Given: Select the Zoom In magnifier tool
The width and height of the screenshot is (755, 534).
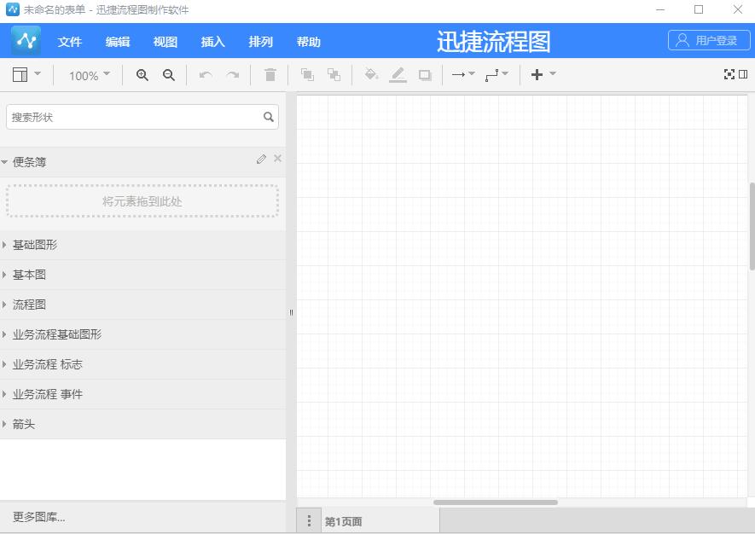Looking at the screenshot, I should (142, 75).
